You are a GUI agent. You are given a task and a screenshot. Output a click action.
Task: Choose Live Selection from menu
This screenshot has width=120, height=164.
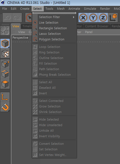(54, 23)
